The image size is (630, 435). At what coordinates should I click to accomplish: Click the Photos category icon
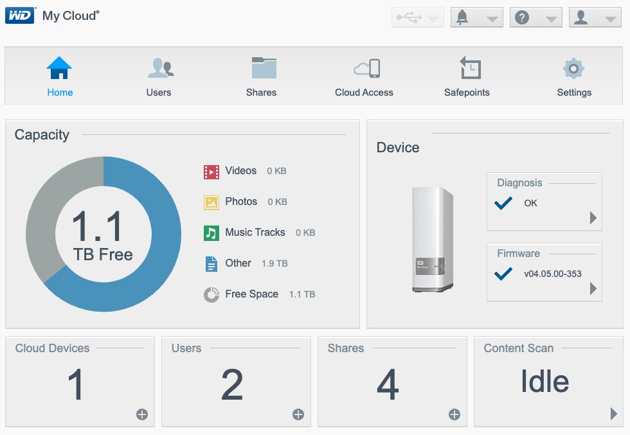212,202
